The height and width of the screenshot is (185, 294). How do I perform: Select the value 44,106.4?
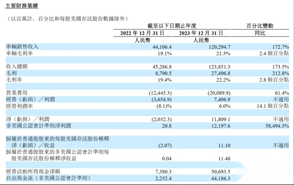pyautogui.click(x=162, y=47)
